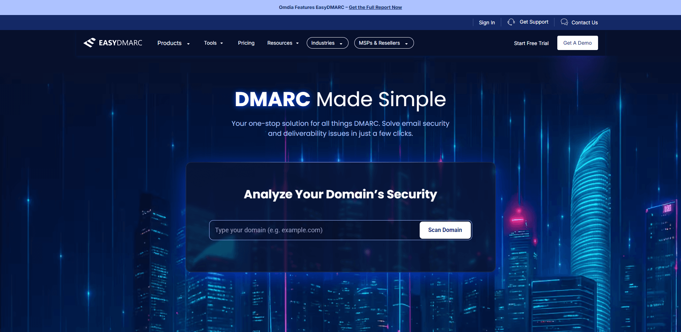Click the domain input field
Image resolution: width=681 pixels, height=332 pixels.
(311, 230)
